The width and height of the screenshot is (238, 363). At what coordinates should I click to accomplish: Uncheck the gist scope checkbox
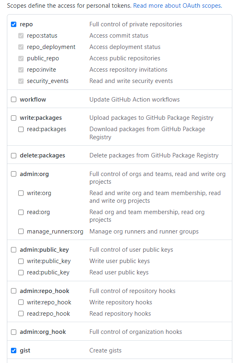click(x=14, y=350)
